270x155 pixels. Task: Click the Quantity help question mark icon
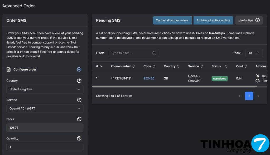click(x=79, y=138)
